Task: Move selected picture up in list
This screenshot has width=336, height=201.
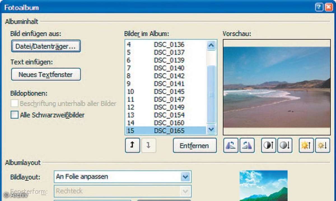Action: click(x=132, y=145)
